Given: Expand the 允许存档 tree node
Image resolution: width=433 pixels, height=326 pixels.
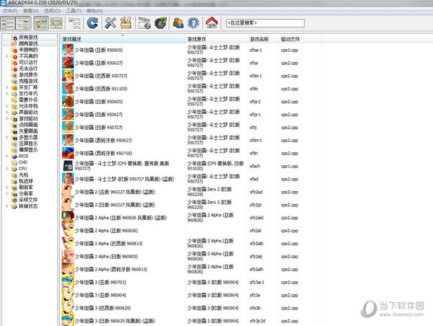Looking at the screenshot, I should (7, 106).
